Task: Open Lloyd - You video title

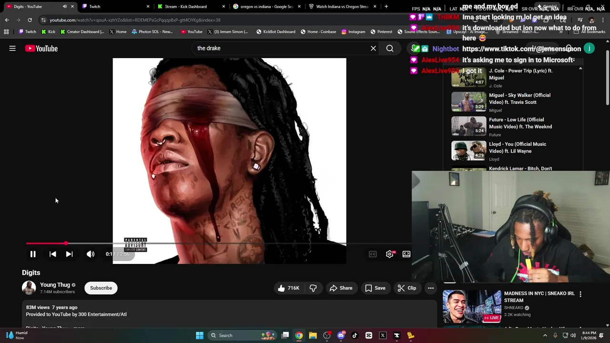Action: (x=518, y=148)
